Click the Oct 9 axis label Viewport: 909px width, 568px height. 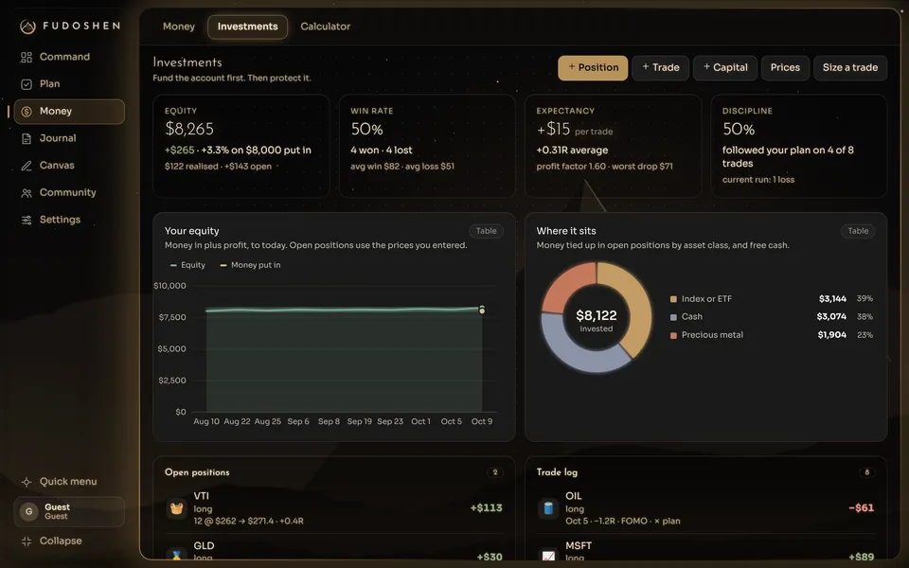click(x=482, y=422)
